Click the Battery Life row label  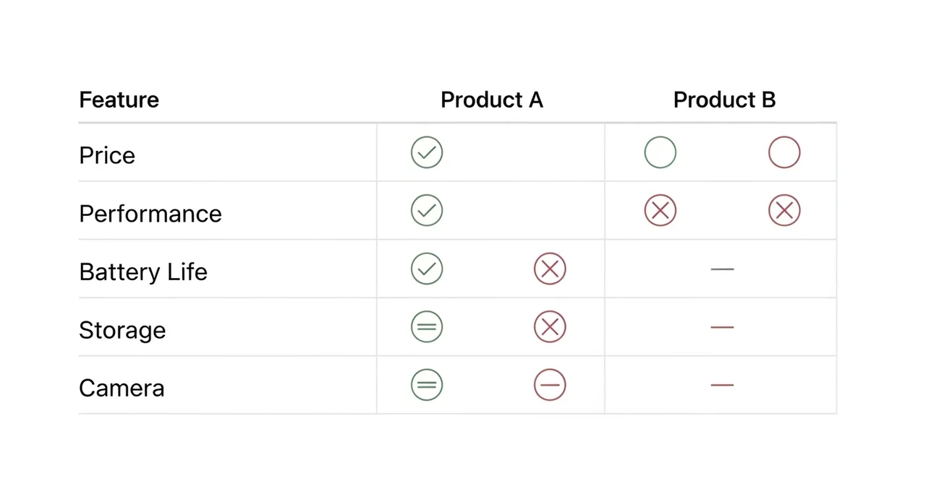point(143,271)
